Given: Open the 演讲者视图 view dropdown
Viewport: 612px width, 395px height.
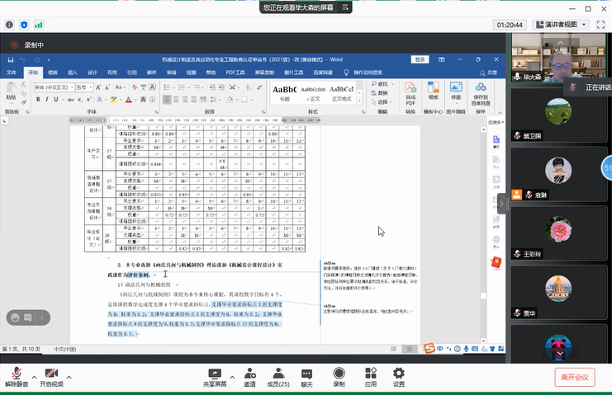Looking at the screenshot, I should [x=564, y=25].
